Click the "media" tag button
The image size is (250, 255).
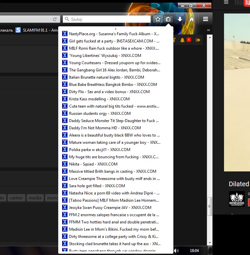tap(35, 198)
